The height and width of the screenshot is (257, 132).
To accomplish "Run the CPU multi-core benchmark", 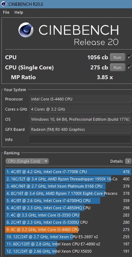I will pos(118,57).
